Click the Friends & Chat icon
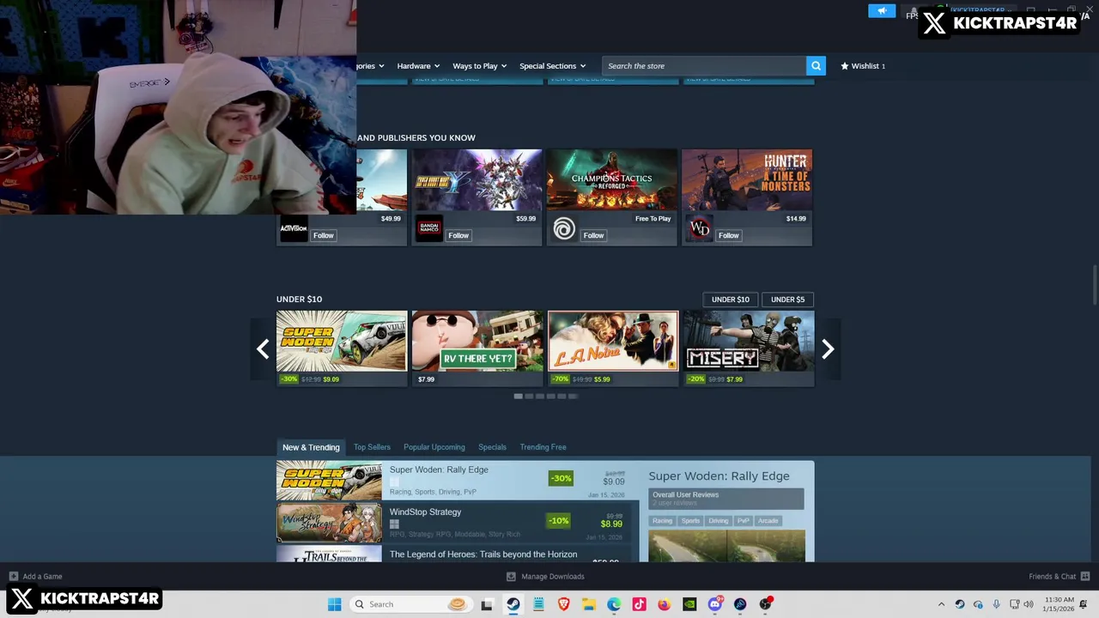Viewport: 1099px width, 618px height. click(1085, 577)
